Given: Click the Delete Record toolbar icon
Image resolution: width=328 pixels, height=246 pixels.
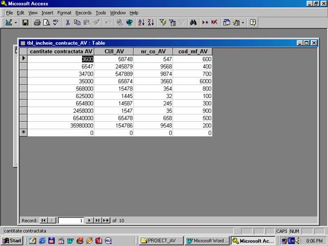Looking at the screenshot, I should click(214, 22).
